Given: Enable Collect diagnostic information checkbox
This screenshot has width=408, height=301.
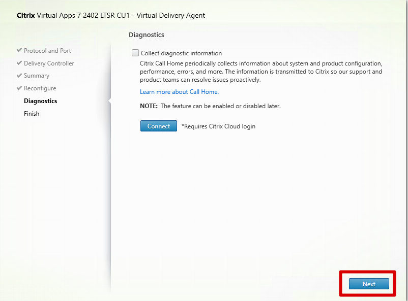Looking at the screenshot, I should pyautogui.click(x=135, y=53).
